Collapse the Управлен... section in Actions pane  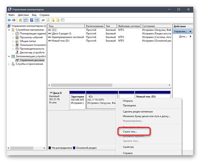(x=190, y=31)
